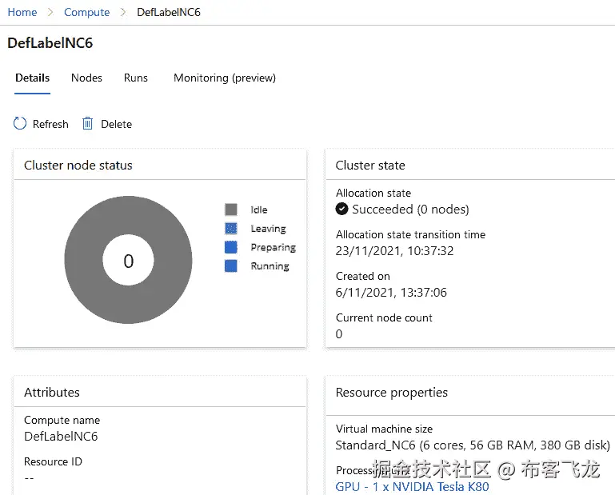615x495 pixels.
Task: Click the blue Running legend swatch
Action: coord(231,266)
